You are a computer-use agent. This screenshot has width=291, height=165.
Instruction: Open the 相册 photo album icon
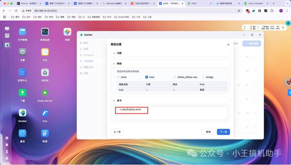pyautogui.click(x=67, y=32)
